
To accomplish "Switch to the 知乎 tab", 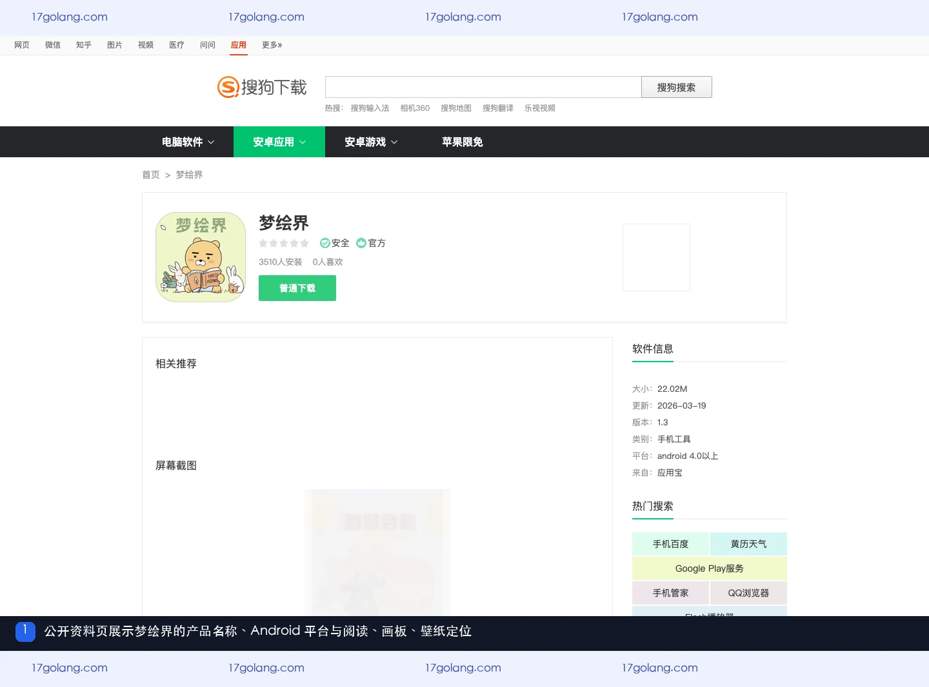I will coord(84,45).
